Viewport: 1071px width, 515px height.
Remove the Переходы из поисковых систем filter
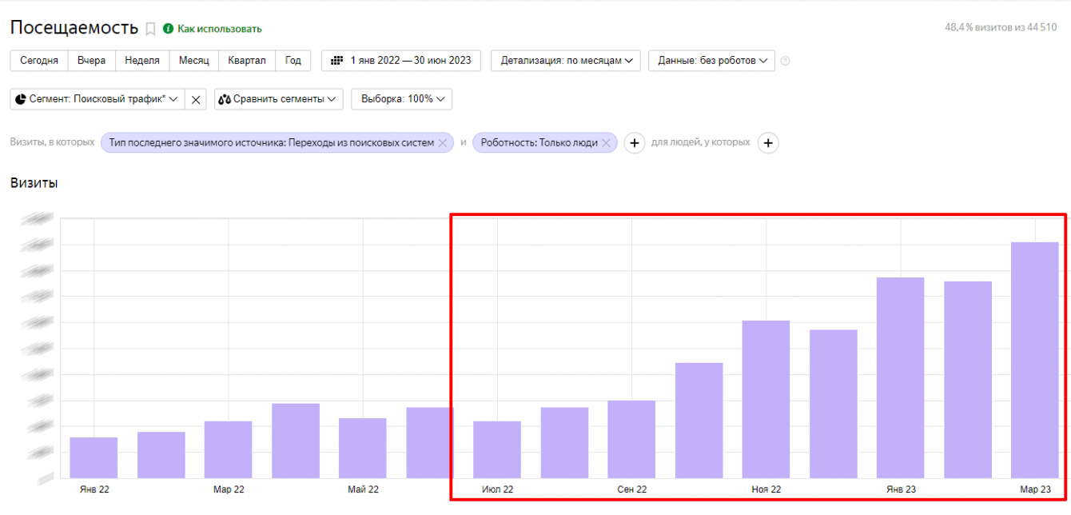coord(442,143)
